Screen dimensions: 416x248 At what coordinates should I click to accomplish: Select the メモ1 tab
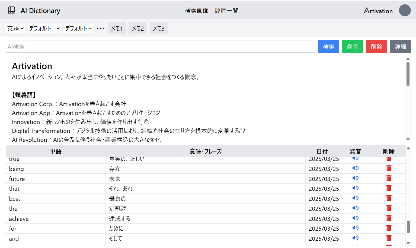click(x=117, y=28)
